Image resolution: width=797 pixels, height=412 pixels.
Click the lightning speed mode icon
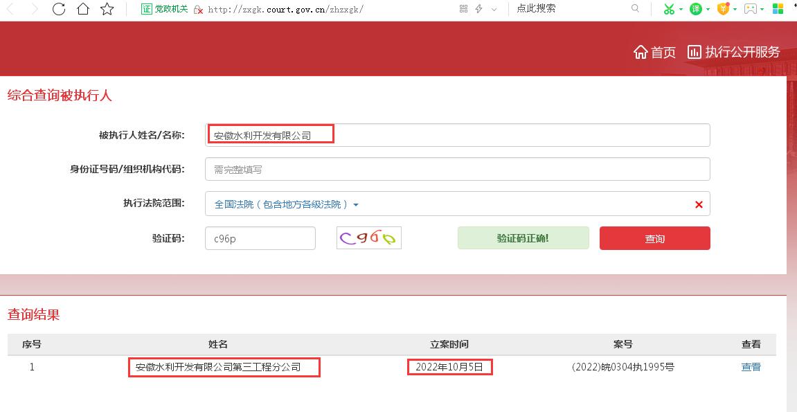coord(478,9)
